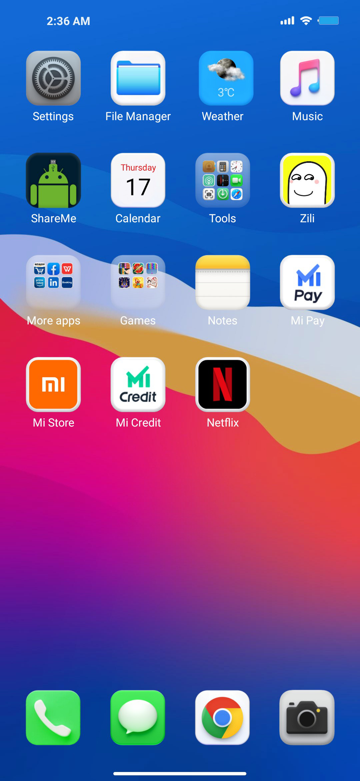
Task: Open the Phone dialer in dock
Action: click(x=53, y=718)
